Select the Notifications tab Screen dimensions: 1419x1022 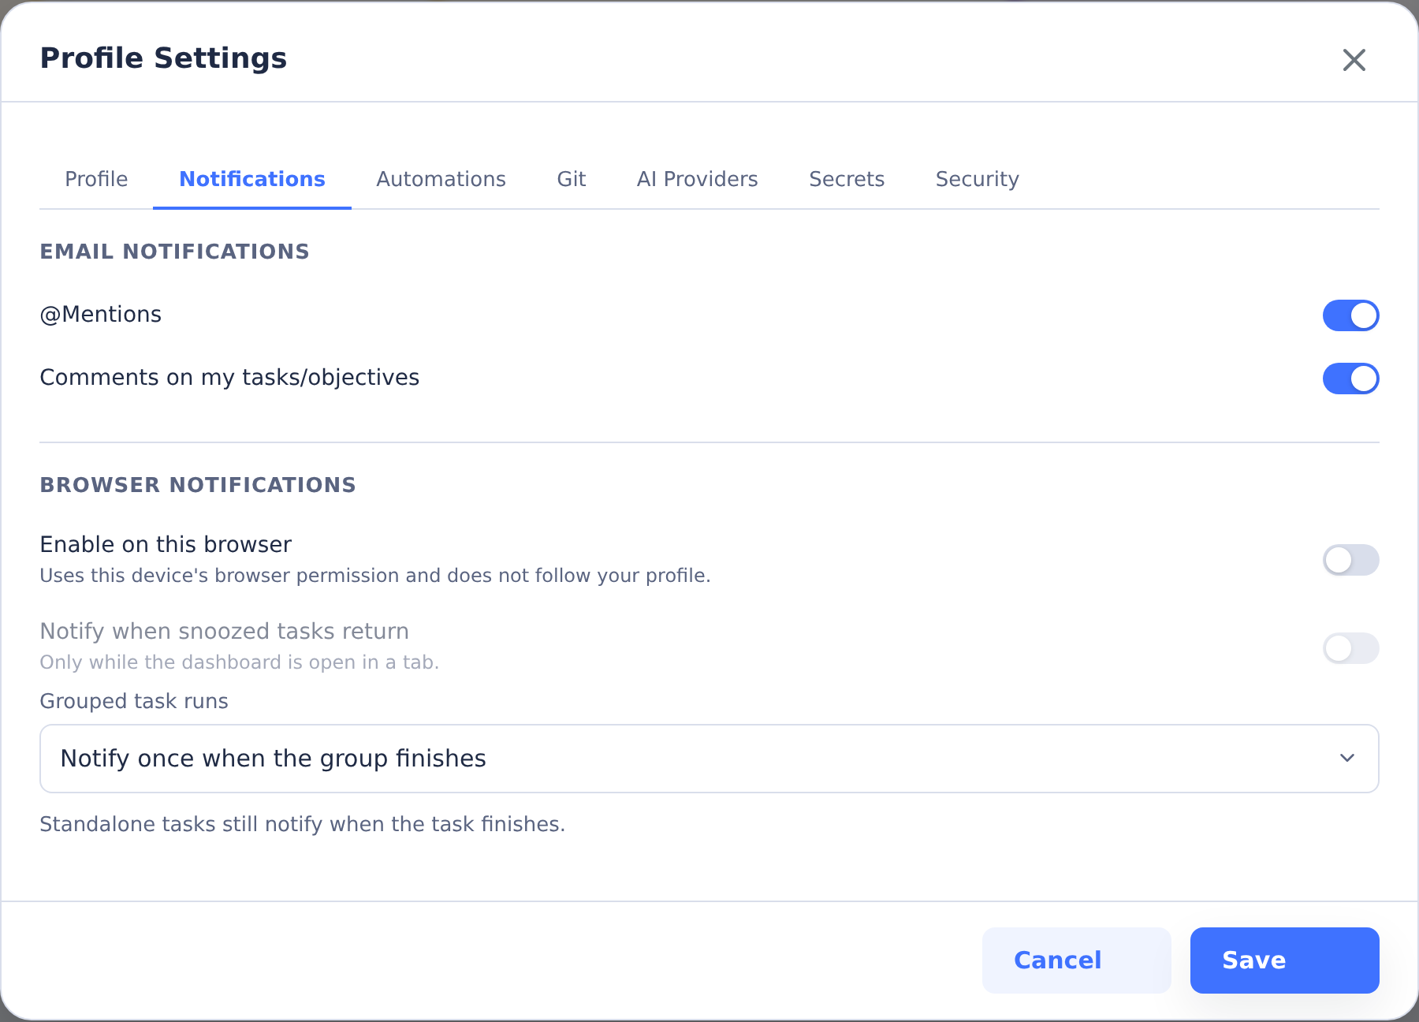coord(252,179)
